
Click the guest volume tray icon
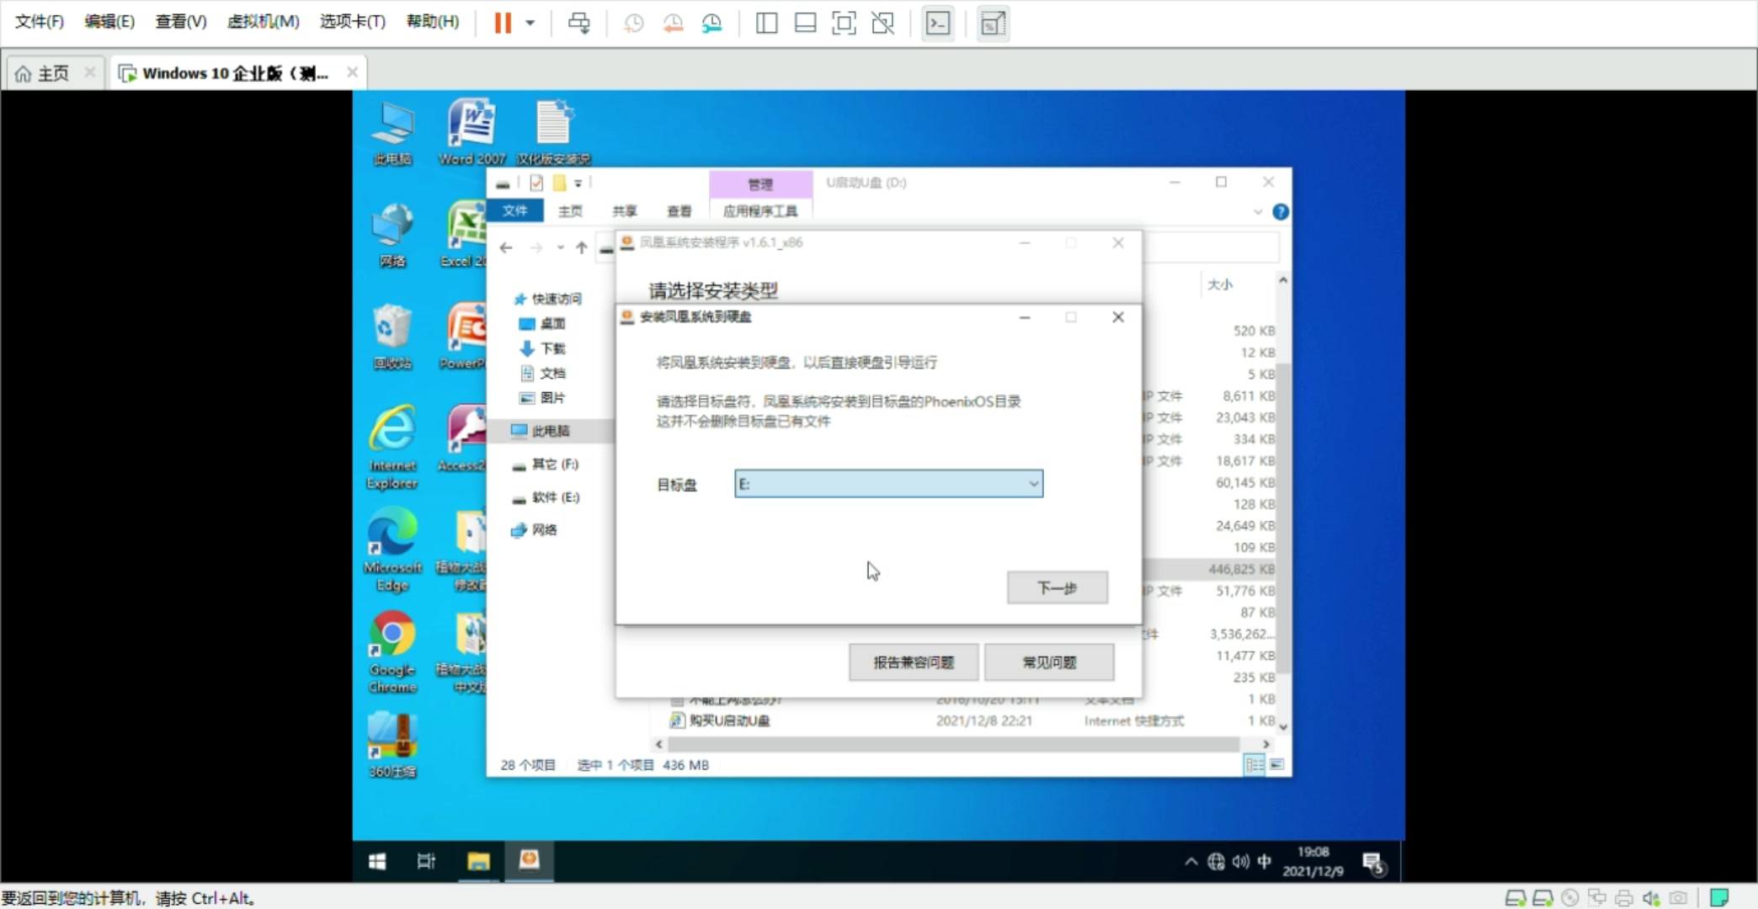pyautogui.click(x=1240, y=861)
